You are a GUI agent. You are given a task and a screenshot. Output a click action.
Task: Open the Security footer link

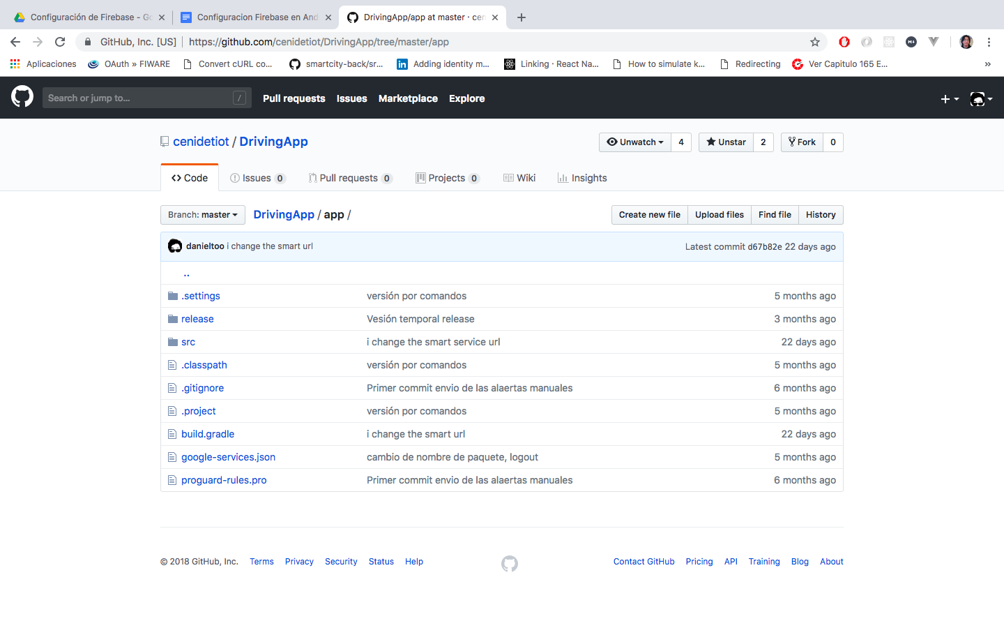click(x=341, y=562)
